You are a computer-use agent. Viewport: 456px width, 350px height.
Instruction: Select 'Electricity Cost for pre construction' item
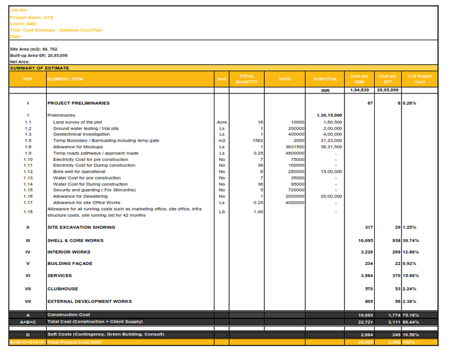pyautogui.click(x=91, y=160)
